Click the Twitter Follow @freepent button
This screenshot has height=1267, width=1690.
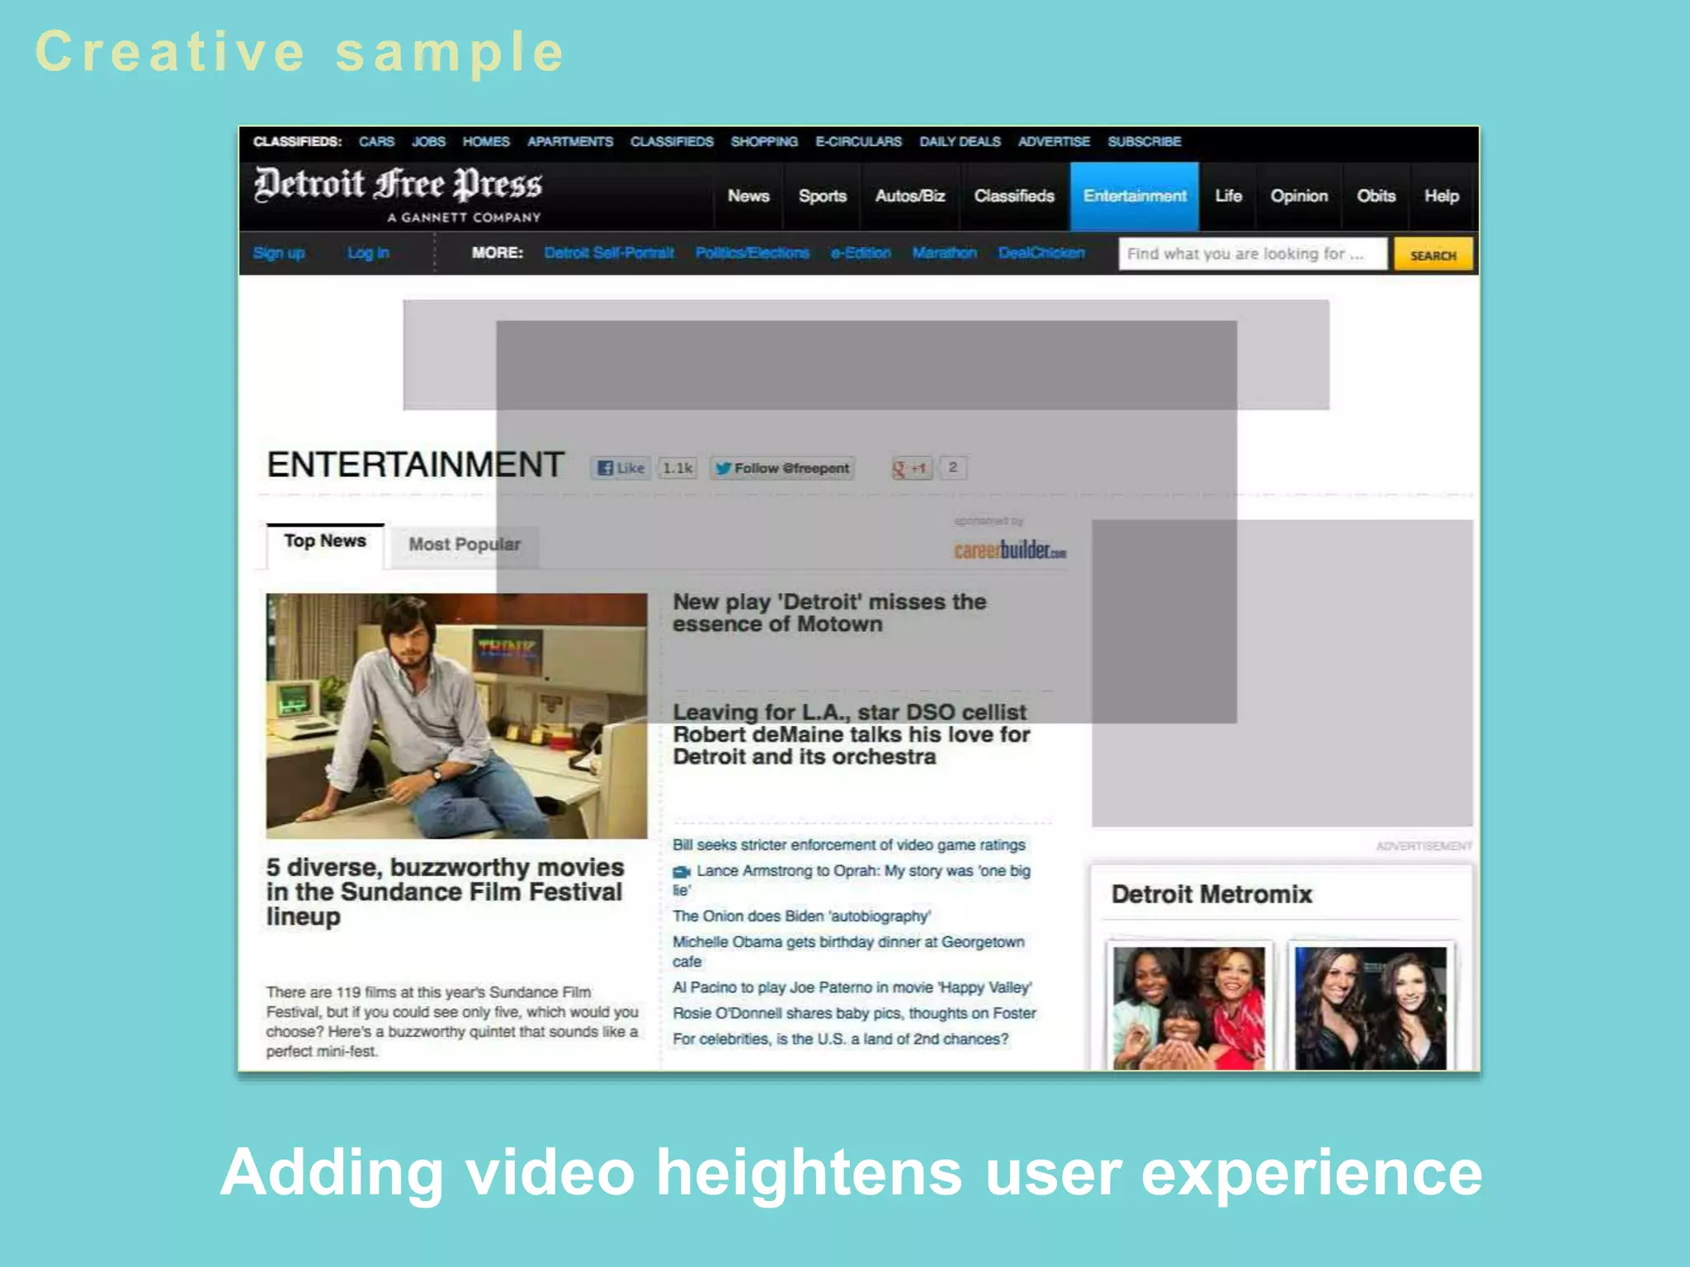781,468
